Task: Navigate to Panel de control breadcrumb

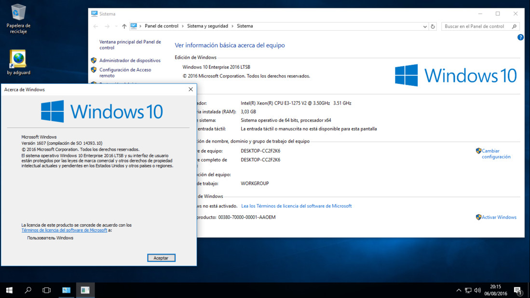Action: 161,26
